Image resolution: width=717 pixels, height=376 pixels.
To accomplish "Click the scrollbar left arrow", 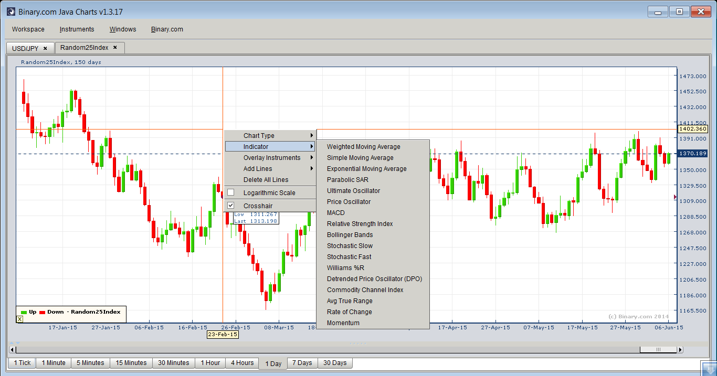I will 12,350.
